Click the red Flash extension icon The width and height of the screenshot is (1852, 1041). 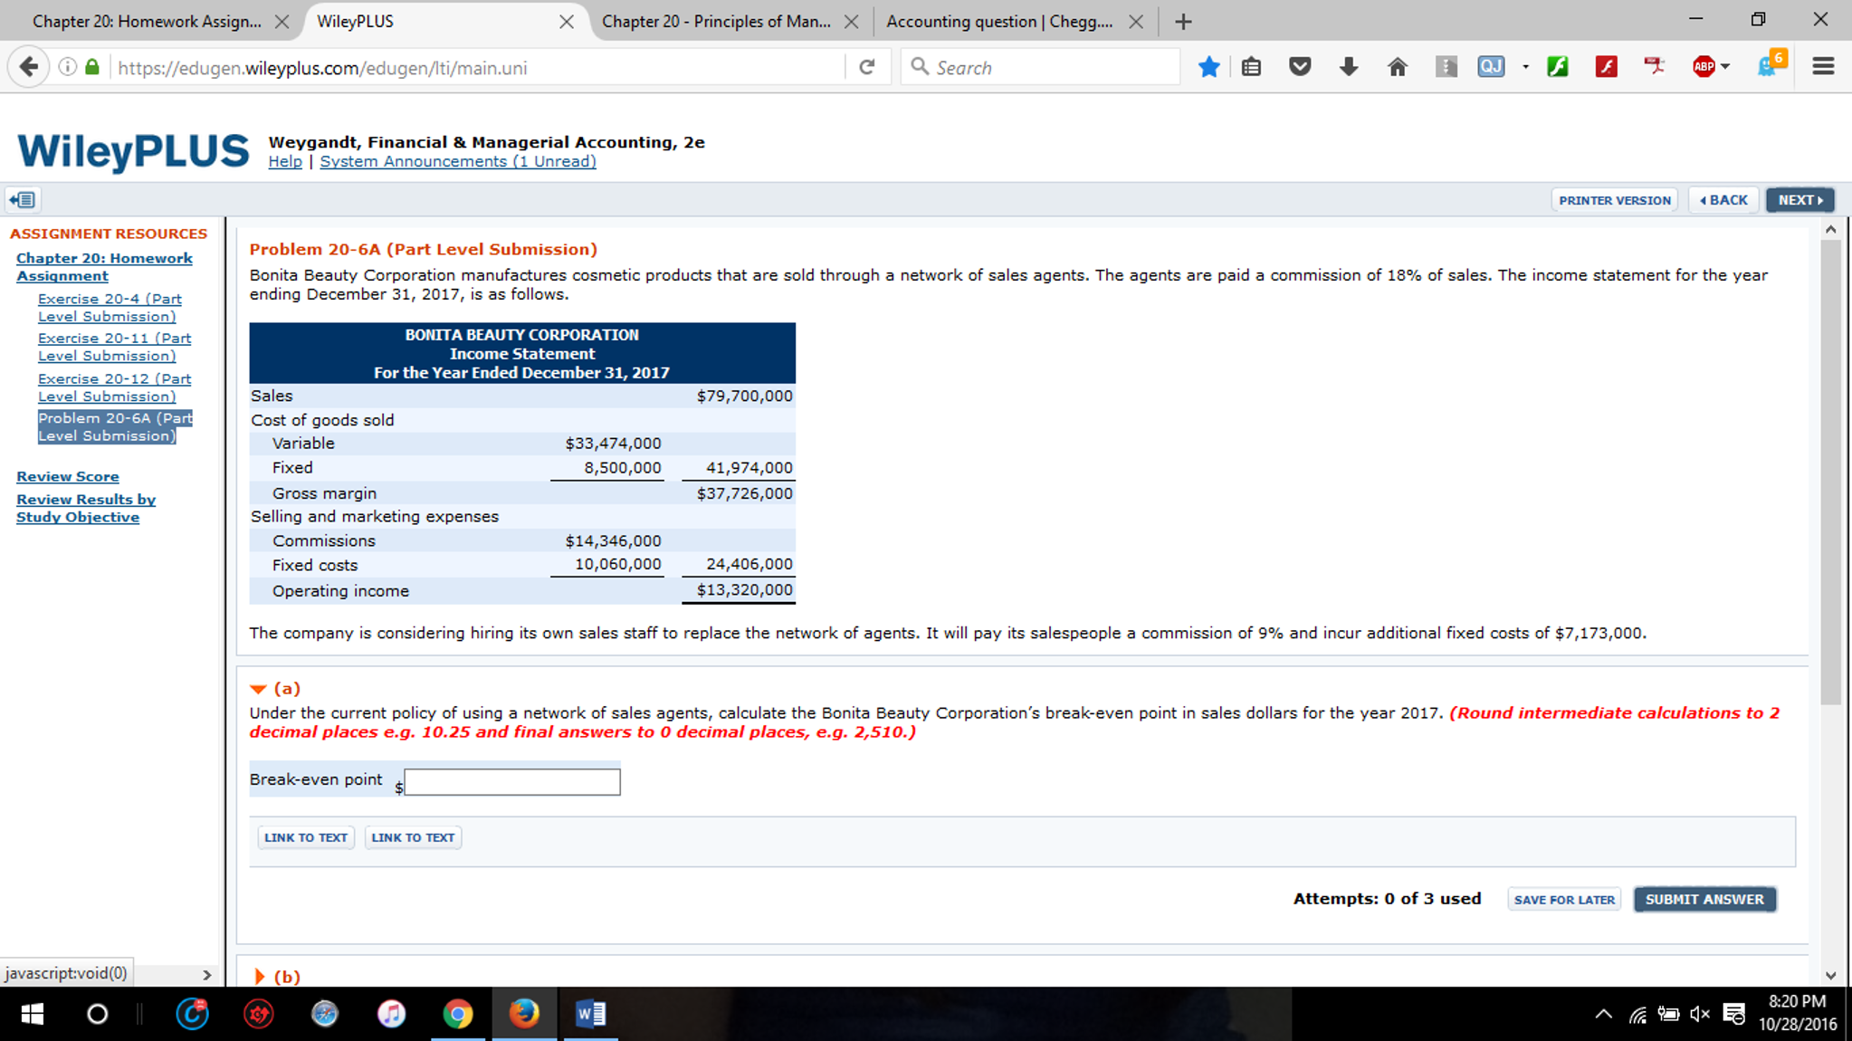[x=1607, y=67]
